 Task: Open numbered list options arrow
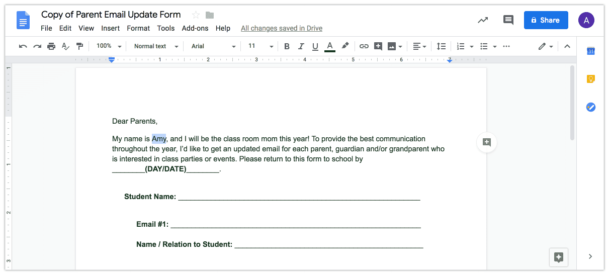coord(472,46)
